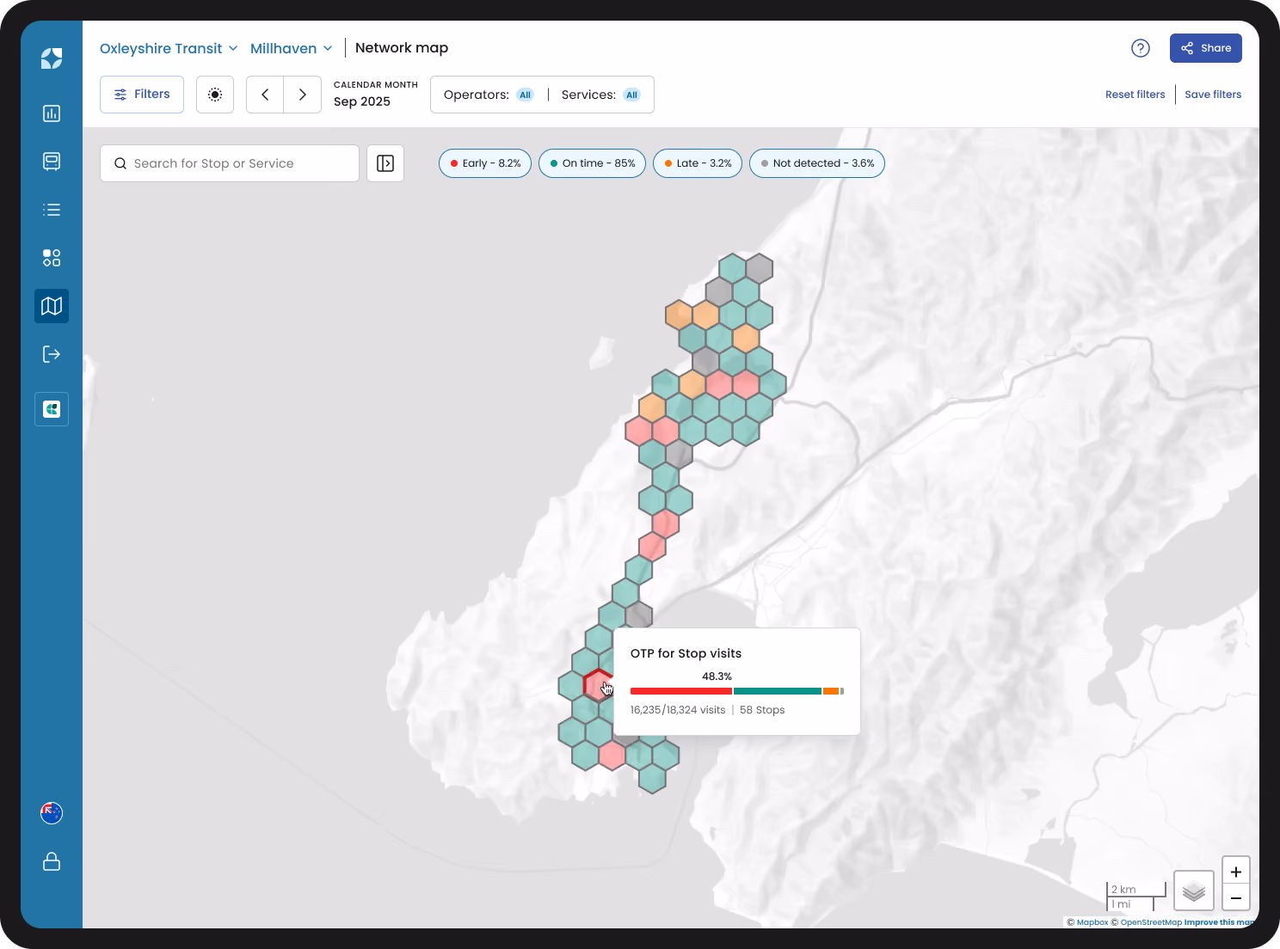Image resolution: width=1280 pixels, height=949 pixels.
Task: Open the Services All filter
Action: point(601,95)
